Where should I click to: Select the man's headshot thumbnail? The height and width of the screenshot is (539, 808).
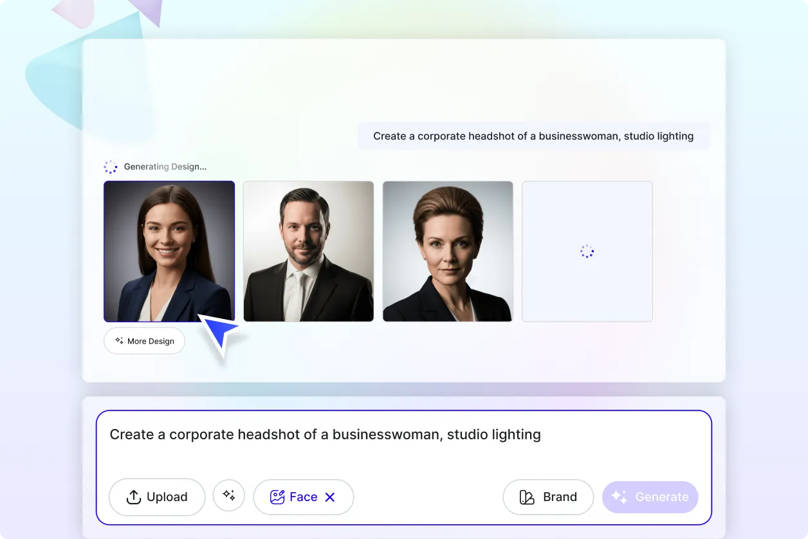[x=308, y=251]
